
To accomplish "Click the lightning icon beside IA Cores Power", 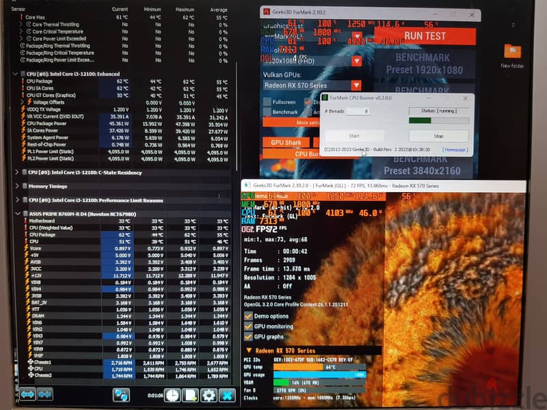I will tap(23, 131).
